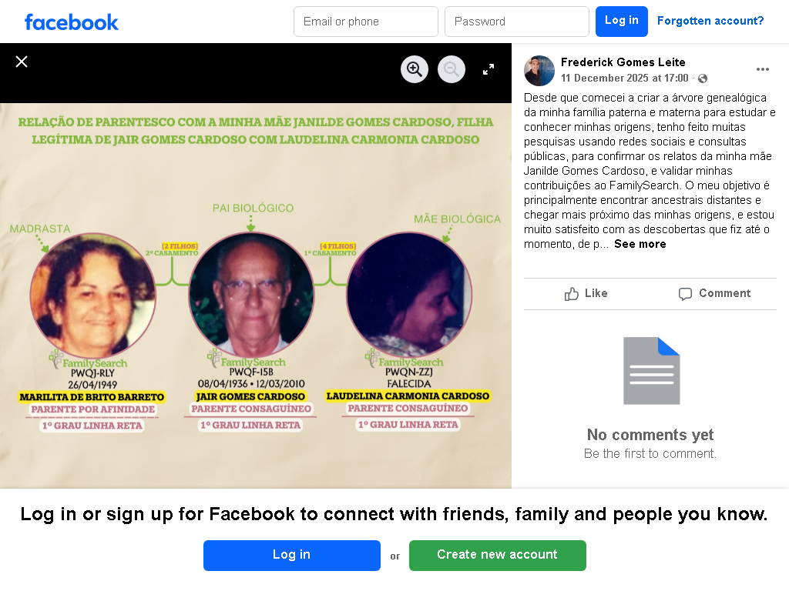Click the zoom out magnifier icon

tap(452, 68)
